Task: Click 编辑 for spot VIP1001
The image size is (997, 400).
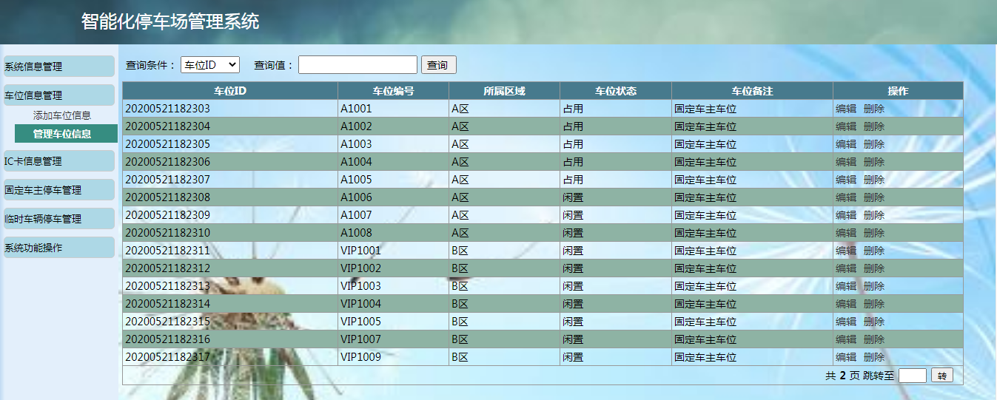Action: 846,251
